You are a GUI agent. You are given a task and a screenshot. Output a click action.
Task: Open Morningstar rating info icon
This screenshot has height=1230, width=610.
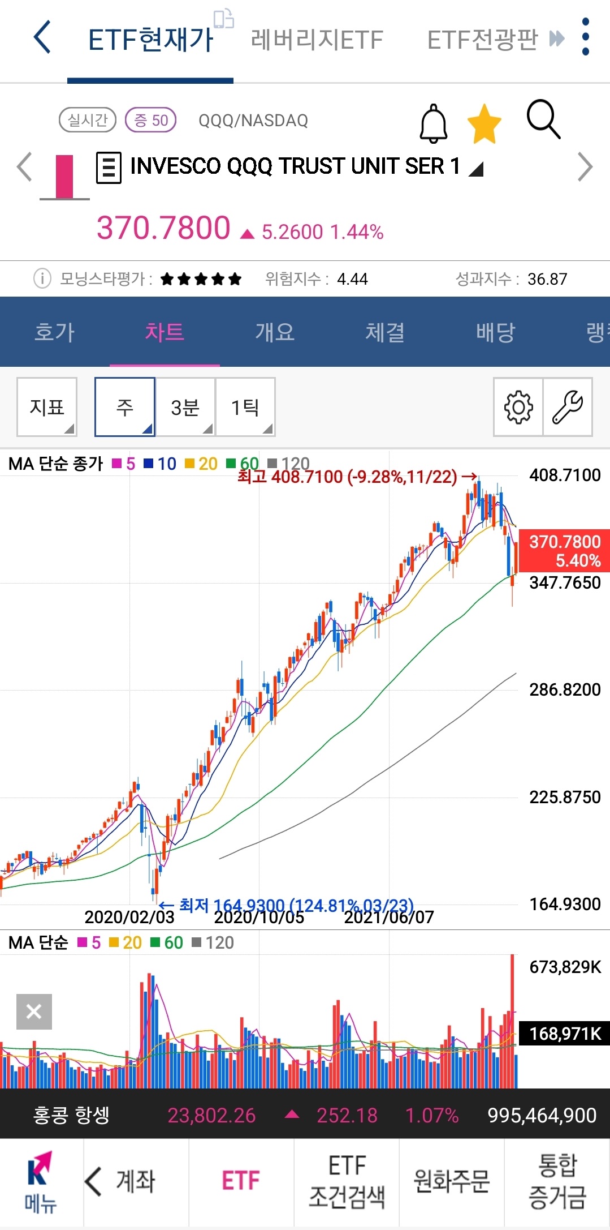(x=42, y=278)
